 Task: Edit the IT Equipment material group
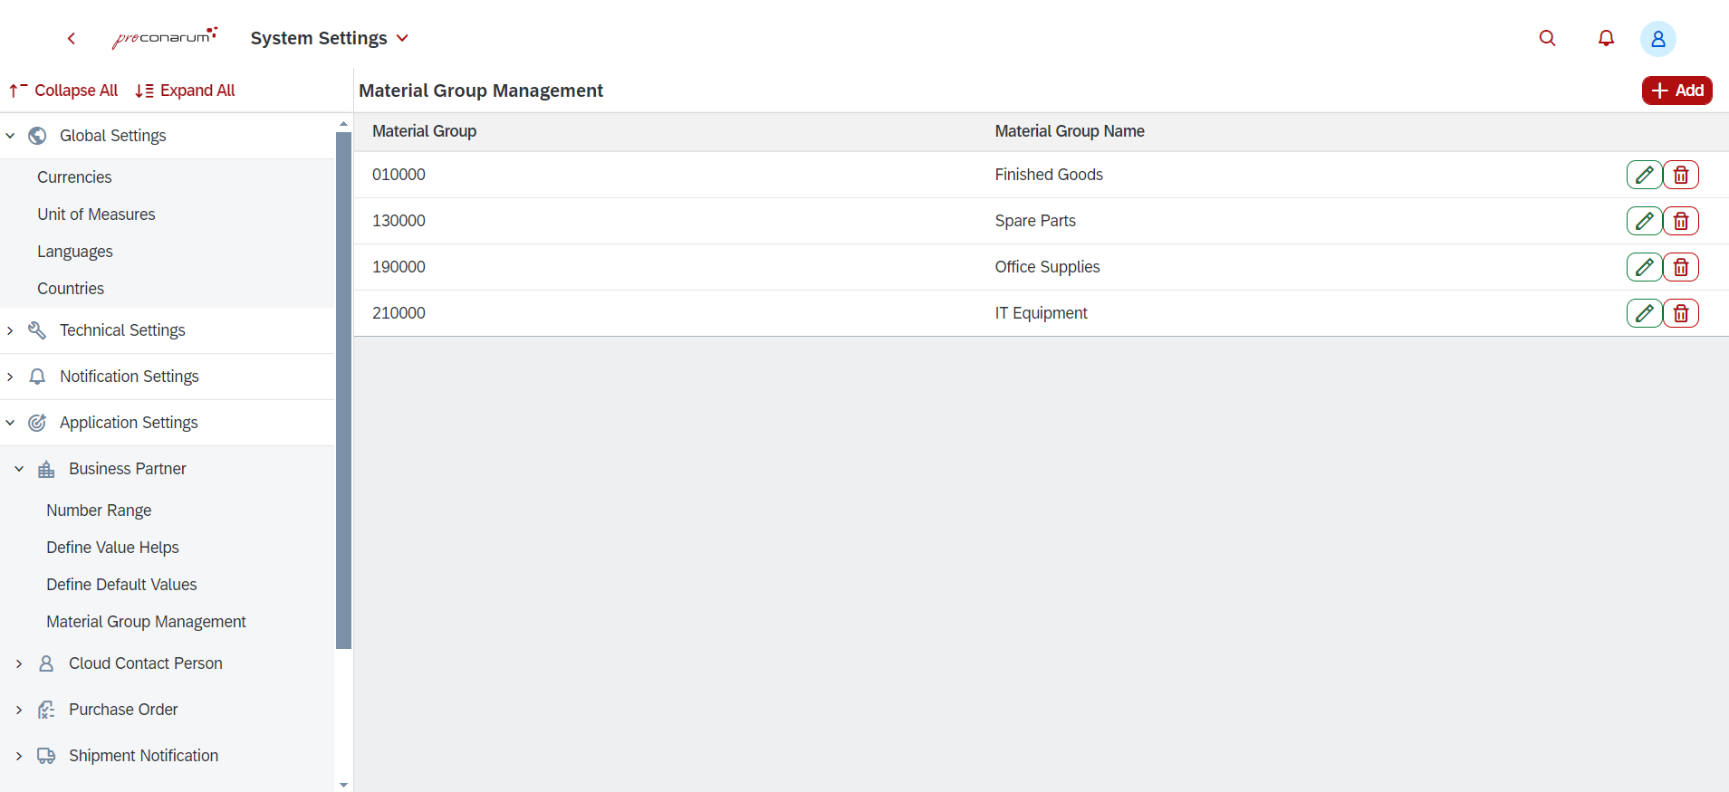pyautogui.click(x=1644, y=313)
